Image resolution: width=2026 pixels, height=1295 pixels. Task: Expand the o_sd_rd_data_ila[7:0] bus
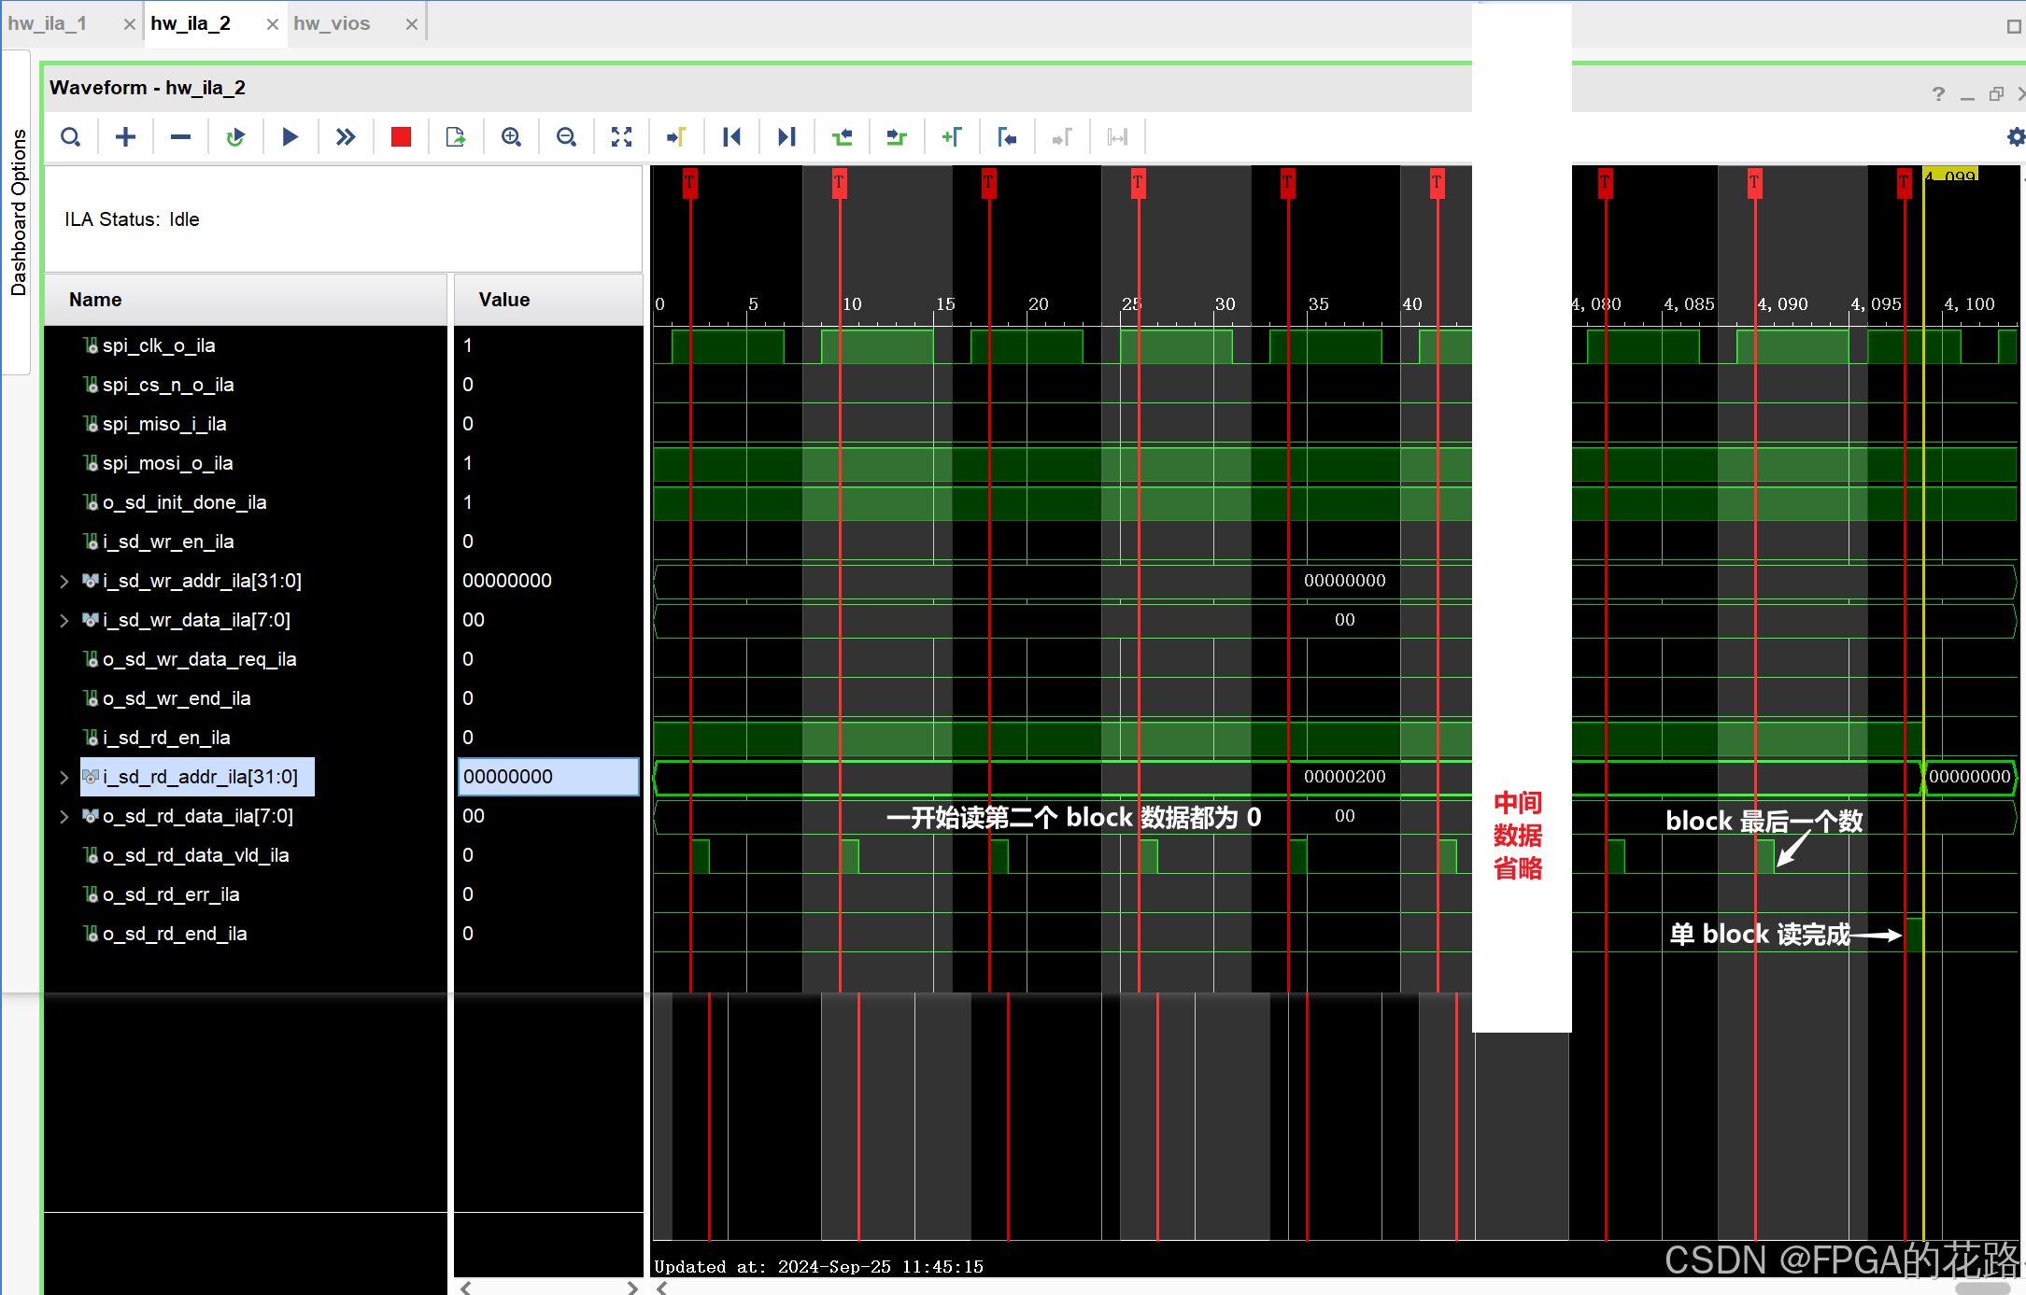coord(64,816)
